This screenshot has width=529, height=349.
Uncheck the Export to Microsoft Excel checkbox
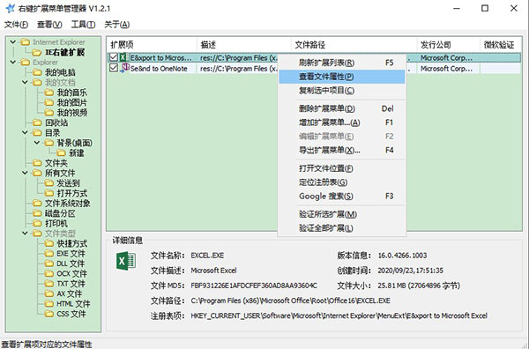pos(114,57)
